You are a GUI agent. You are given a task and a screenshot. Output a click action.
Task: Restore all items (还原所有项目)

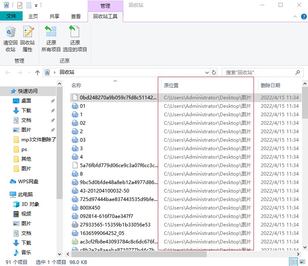(x=51, y=38)
